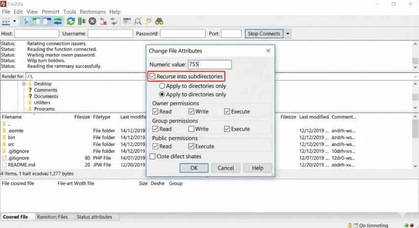419x228 pixels.
Task: Click the magnifier toolbar icon
Action: (138, 21)
